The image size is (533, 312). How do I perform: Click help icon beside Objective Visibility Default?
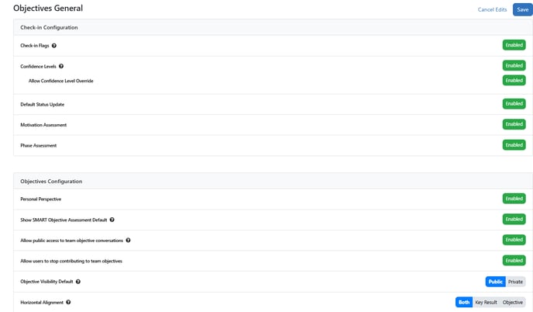[x=78, y=282]
